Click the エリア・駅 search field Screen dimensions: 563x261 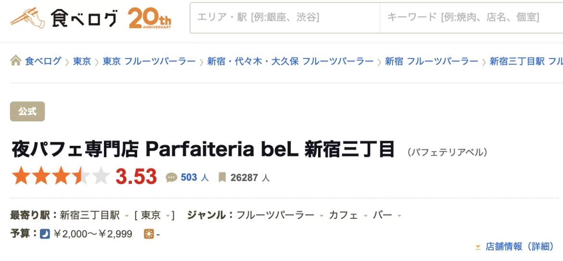click(x=285, y=18)
